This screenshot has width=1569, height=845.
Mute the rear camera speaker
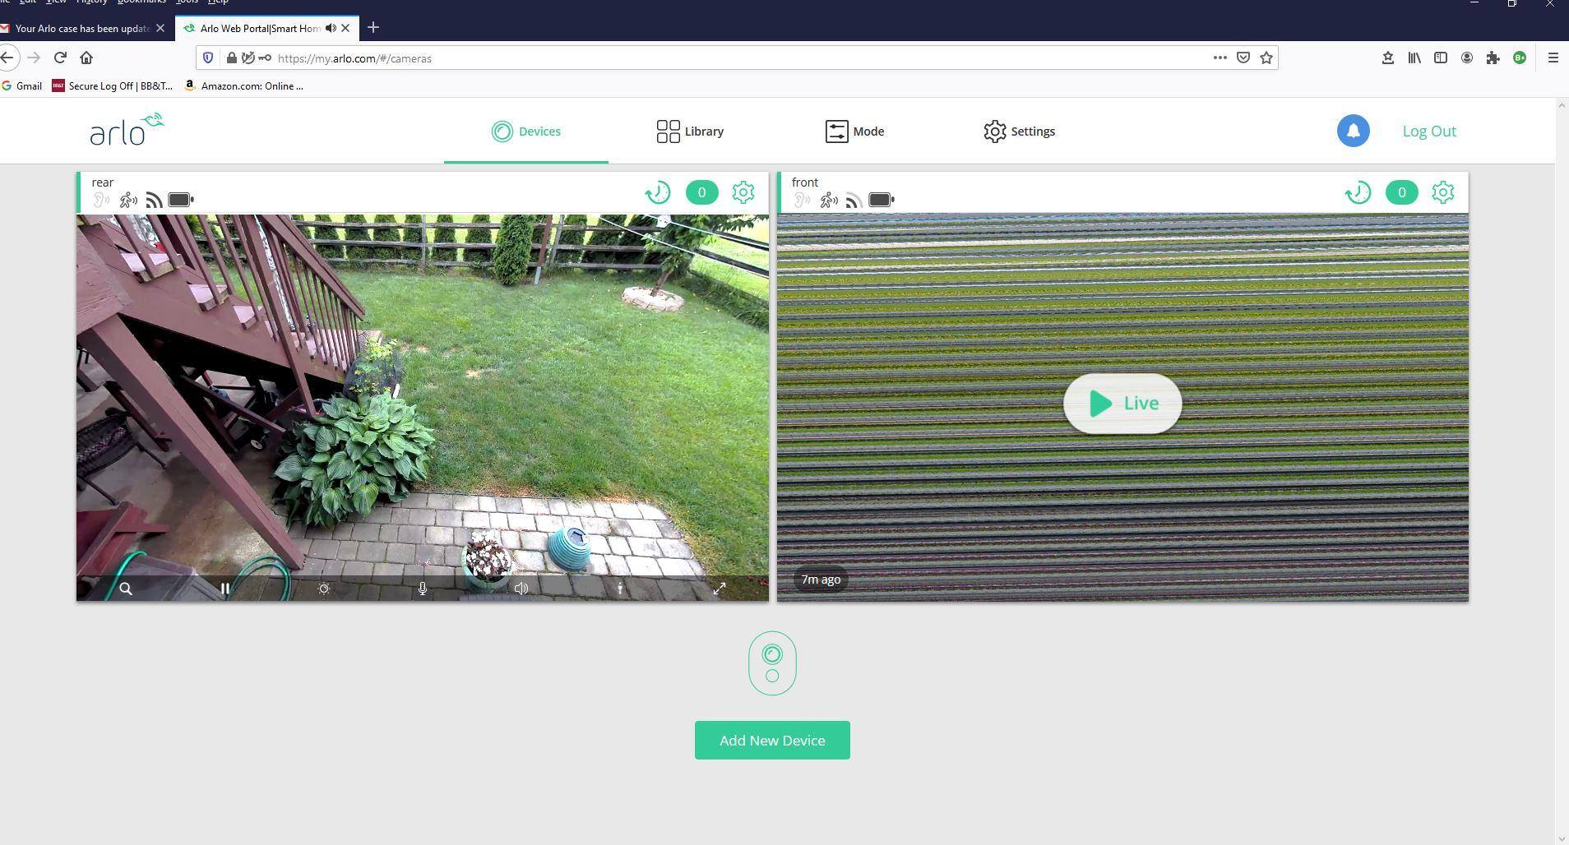(521, 589)
